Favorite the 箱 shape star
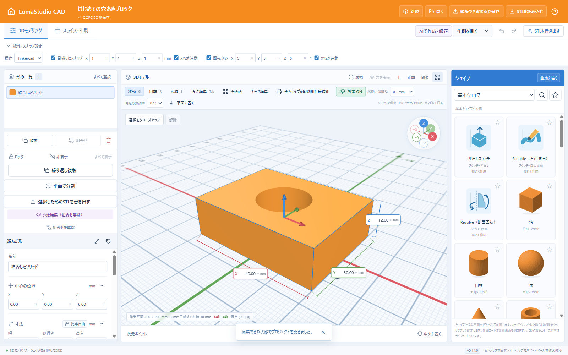This screenshot has width=568, height=355. click(x=550, y=186)
